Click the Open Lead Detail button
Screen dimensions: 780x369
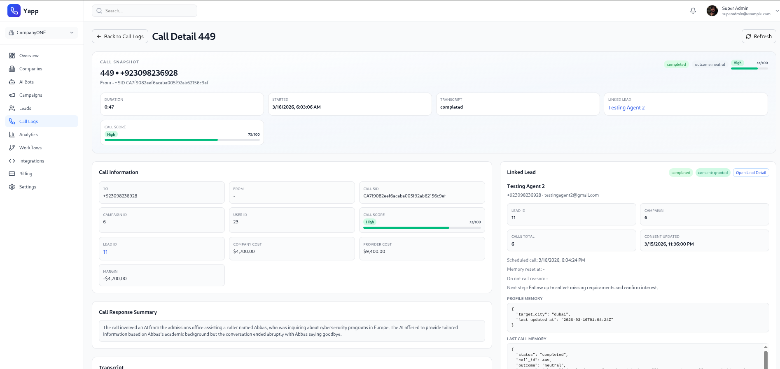(751, 173)
